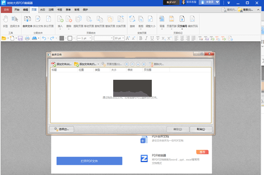
Task: Toggle strikethrough formatting
Action: pyautogui.click(x=158, y=38)
